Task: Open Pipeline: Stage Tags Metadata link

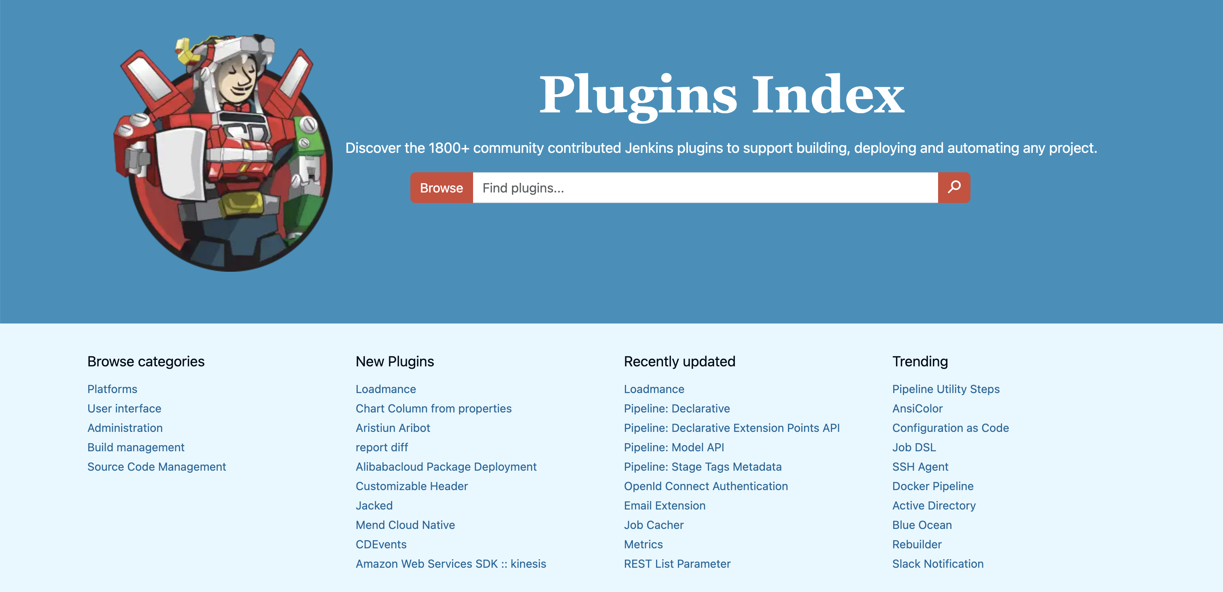Action: pyautogui.click(x=702, y=467)
